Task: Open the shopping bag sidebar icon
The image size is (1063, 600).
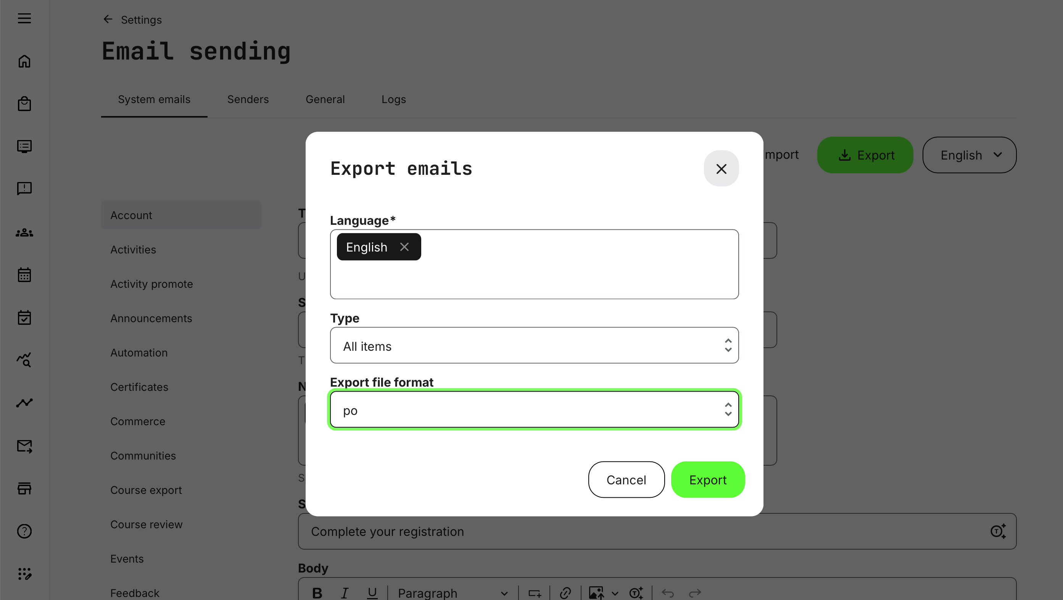Action: point(24,103)
